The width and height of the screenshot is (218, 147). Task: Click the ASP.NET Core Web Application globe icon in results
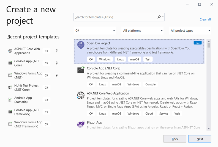81,95
